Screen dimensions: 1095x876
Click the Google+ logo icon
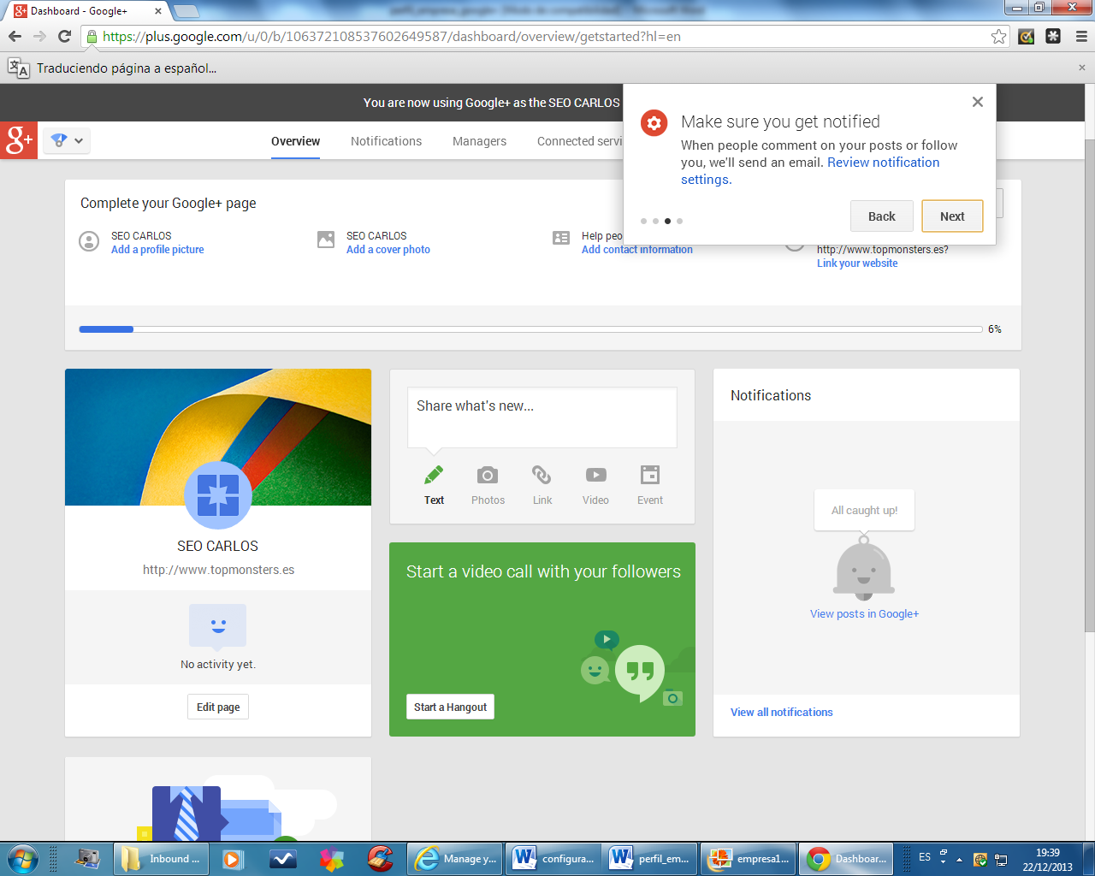19,140
